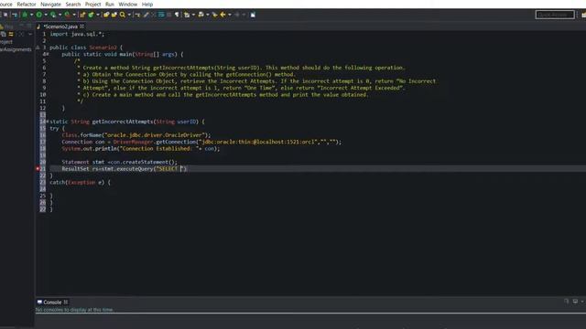Click 'Exception' in the catch clause
This screenshot has height=329, width=586.
[81, 183]
